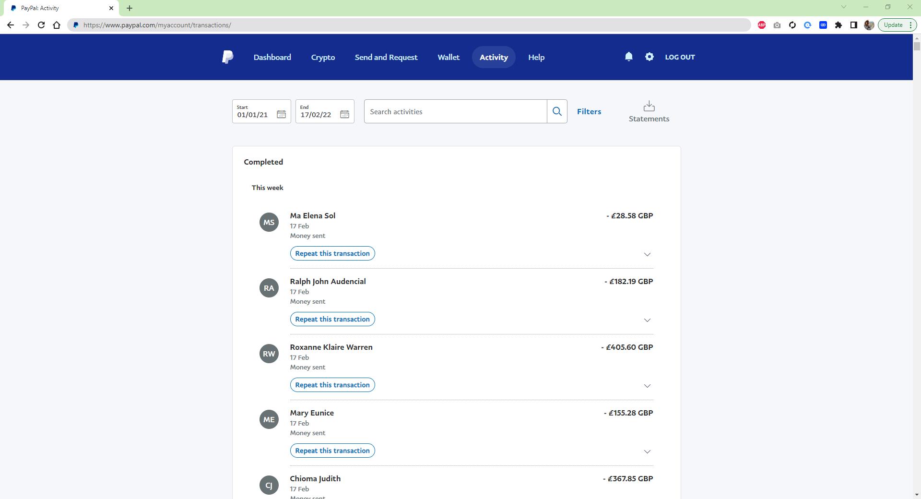This screenshot has height=499, width=921.
Task: Go to the Wallet tab
Action: coord(448,57)
